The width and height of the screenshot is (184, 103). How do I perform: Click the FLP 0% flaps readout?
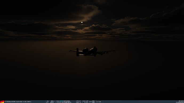point(99,102)
